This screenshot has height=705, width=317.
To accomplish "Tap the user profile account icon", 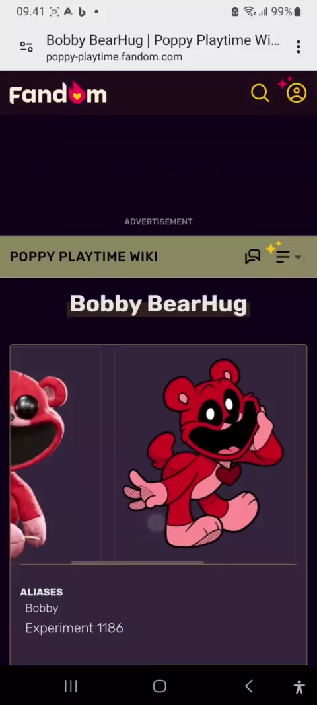I will (297, 93).
